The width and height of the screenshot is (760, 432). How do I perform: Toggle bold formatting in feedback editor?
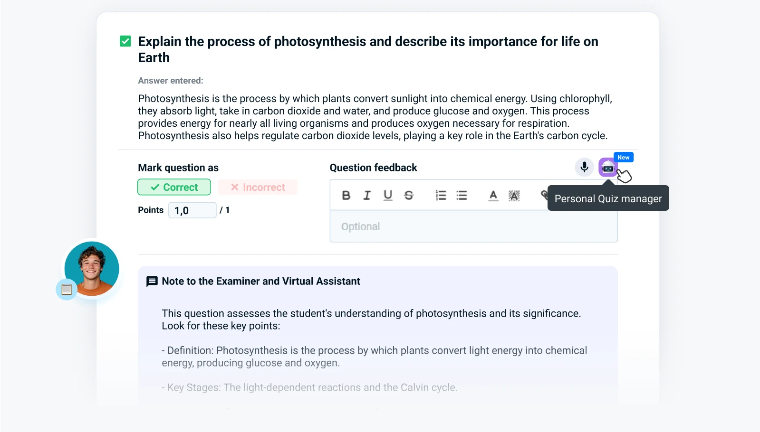click(x=346, y=195)
